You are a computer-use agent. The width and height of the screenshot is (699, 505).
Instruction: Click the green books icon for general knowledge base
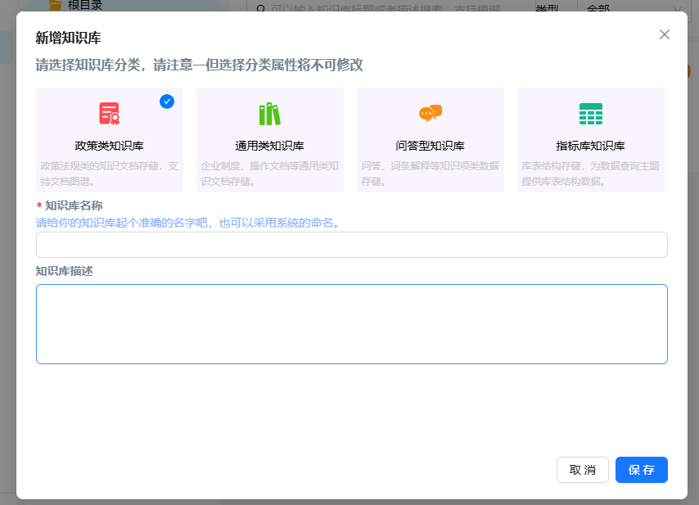click(x=269, y=114)
